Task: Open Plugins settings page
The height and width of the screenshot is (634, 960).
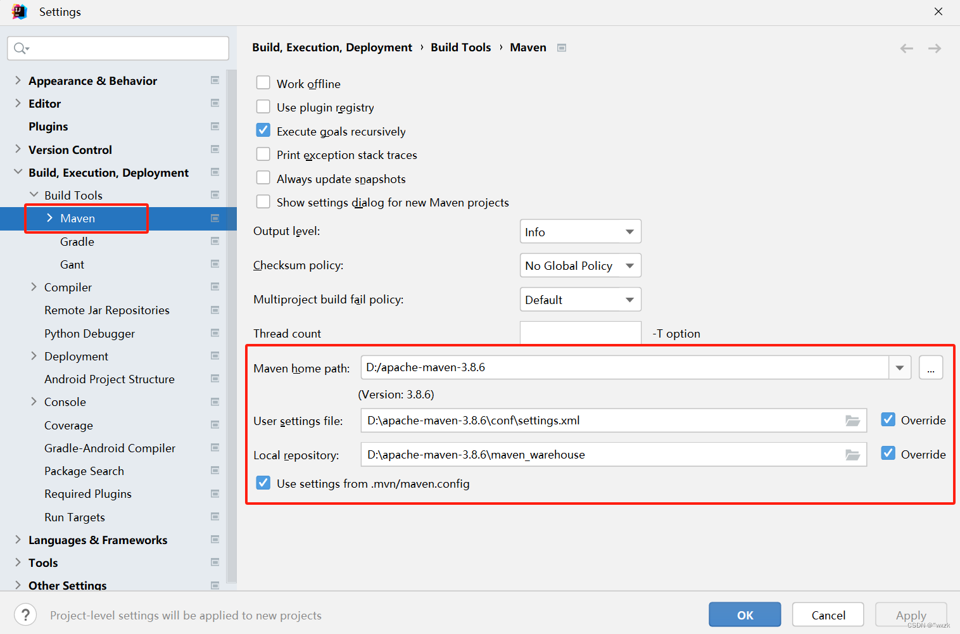Action: tap(48, 127)
